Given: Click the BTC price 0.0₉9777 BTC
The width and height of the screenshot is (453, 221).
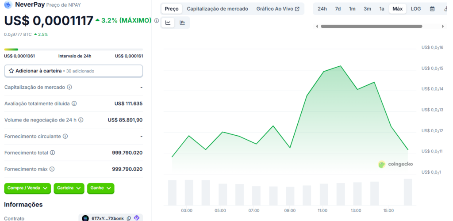Looking at the screenshot, I should coord(18,34).
